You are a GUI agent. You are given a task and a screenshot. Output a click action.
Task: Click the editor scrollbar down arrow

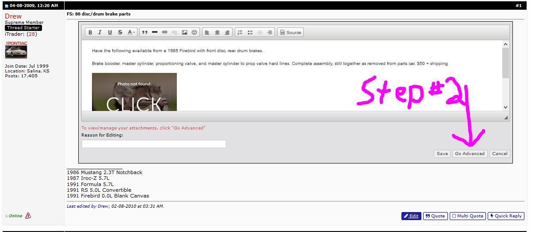tap(505, 107)
